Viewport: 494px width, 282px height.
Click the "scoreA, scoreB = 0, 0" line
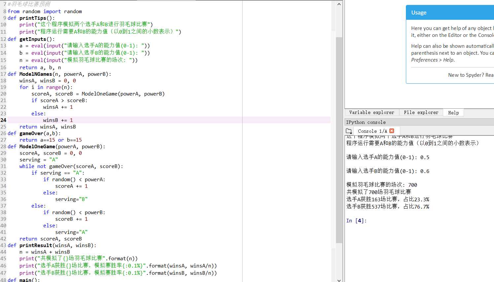click(x=50, y=153)
